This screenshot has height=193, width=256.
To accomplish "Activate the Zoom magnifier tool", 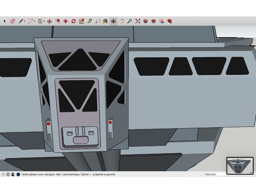I will (x=130, y=21).
